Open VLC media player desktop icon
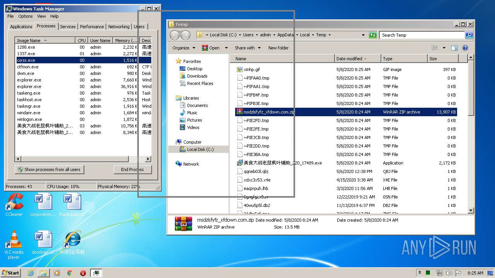The image size is (495, 278). (14, 244)
